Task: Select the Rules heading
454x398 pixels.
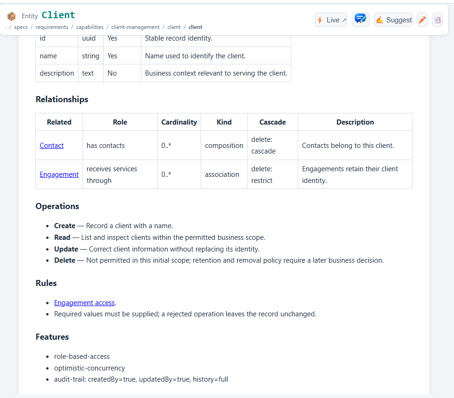Action: (x=46, y=283)
